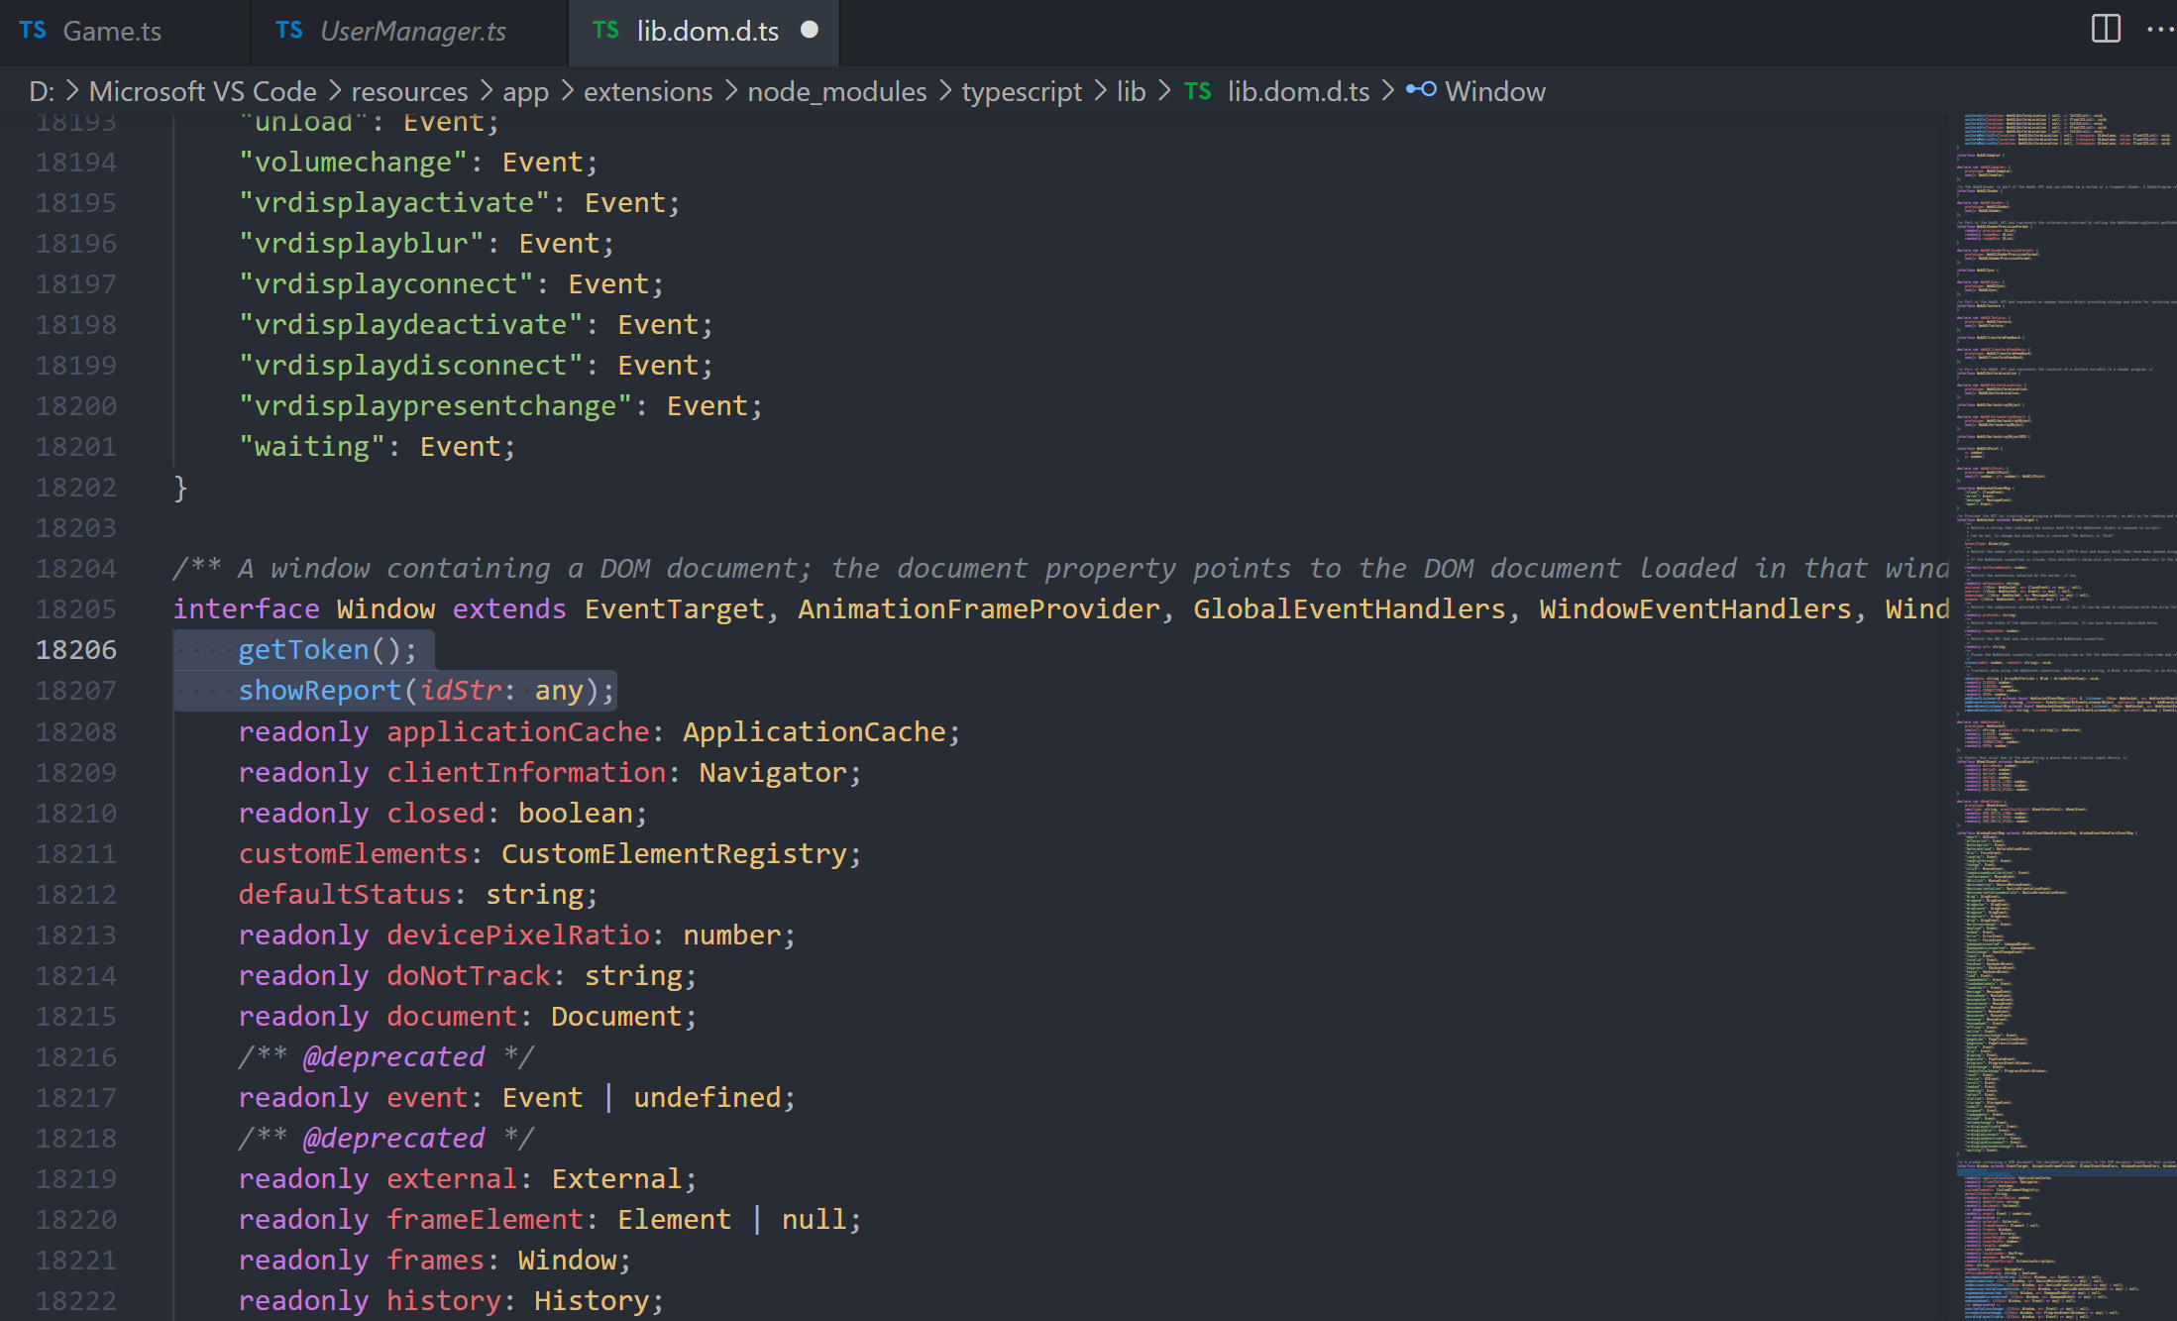Open the D: breadcrumb segment
This screenshot has height=1321, width=2177.
[42, 91]
